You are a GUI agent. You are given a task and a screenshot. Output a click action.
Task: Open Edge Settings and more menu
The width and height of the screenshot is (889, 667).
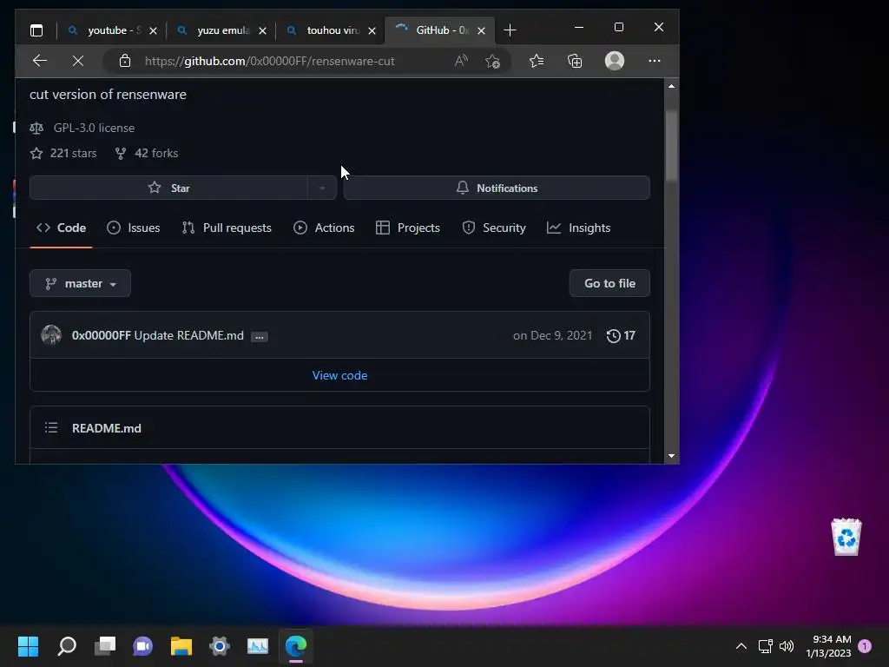point(655,61)
